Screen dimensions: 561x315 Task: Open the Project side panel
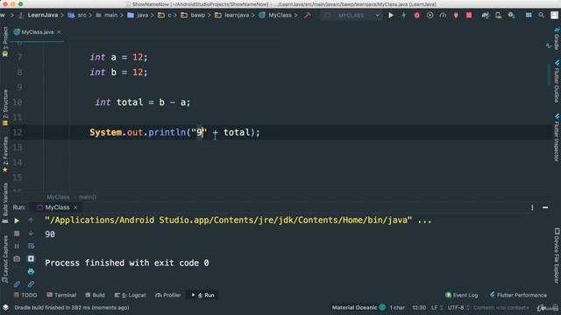[5, 42]
